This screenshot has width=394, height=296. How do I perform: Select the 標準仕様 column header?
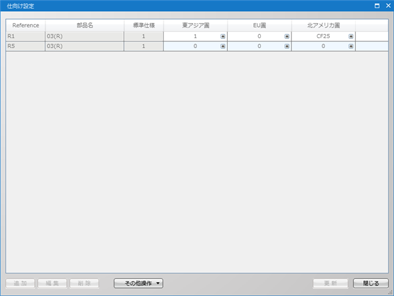(x=143, y=25)
